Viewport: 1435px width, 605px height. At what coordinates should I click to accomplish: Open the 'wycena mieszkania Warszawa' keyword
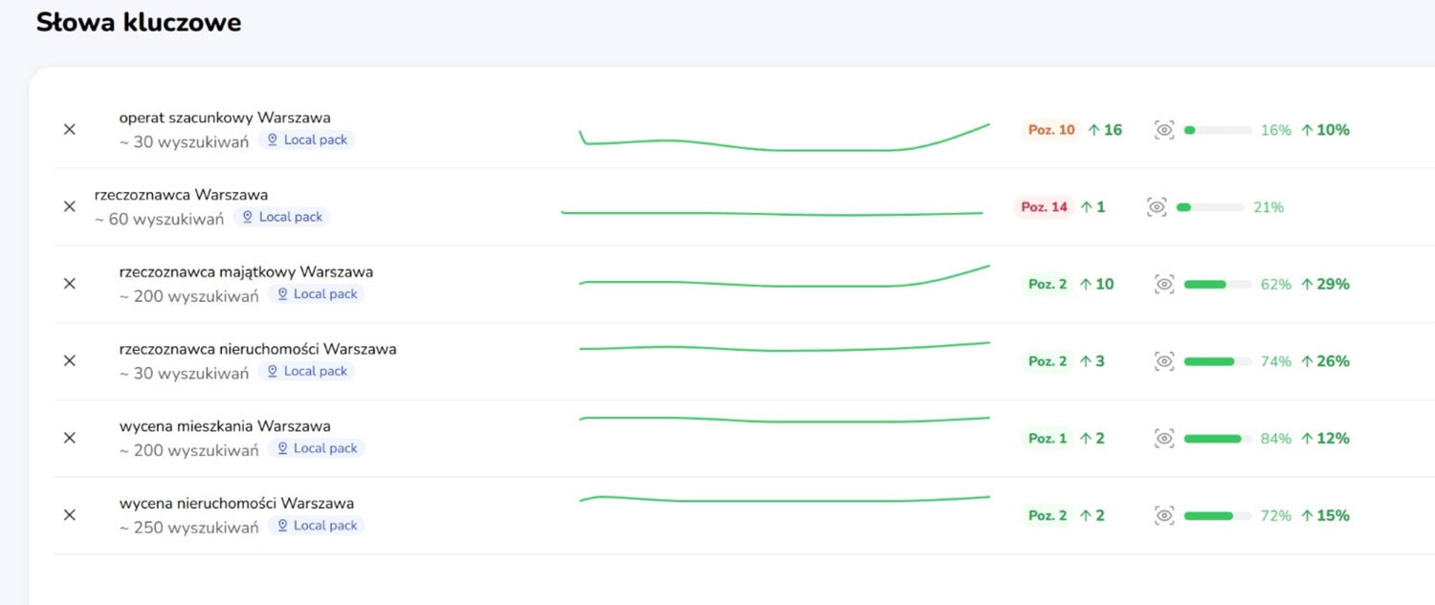tap(225, 426)
